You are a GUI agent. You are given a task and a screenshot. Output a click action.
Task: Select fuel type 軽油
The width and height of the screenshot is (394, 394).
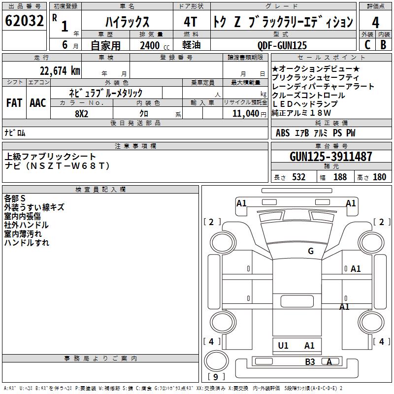click(x=192, y=45)
